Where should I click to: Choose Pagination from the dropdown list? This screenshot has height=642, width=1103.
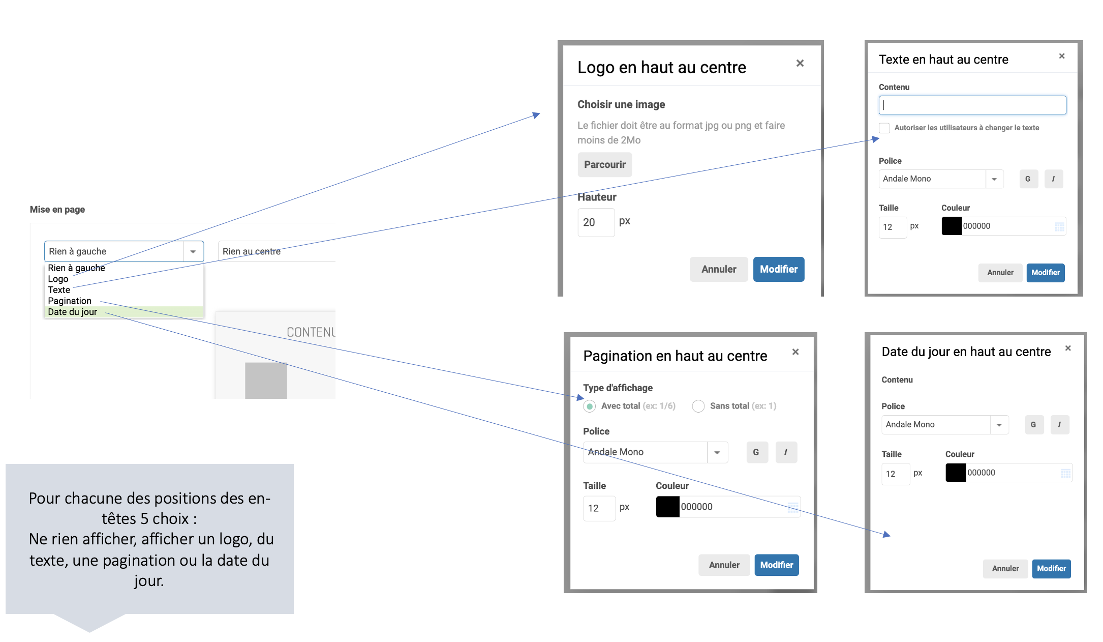(70, 301)
